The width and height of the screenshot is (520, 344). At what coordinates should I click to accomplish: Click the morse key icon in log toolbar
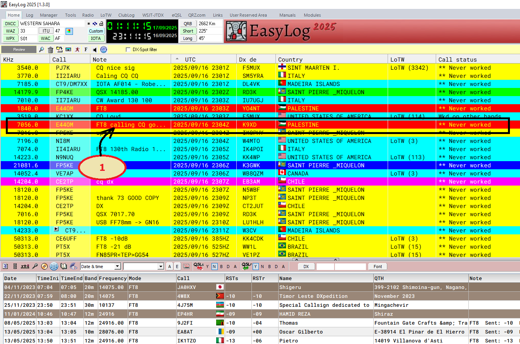[25, 267]
